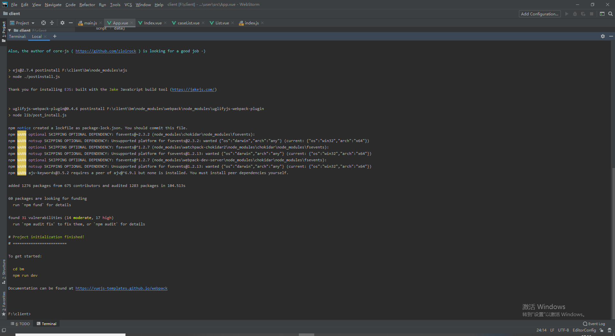Open the VCS menu

(128, 4)
